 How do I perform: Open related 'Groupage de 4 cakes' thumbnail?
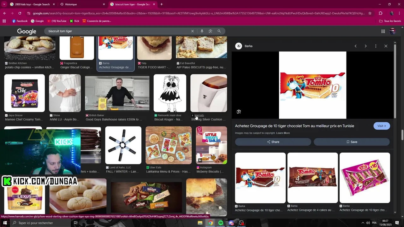tap(312, 178)
